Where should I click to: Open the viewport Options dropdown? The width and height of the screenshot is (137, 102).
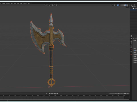click(x=128, y=7)
